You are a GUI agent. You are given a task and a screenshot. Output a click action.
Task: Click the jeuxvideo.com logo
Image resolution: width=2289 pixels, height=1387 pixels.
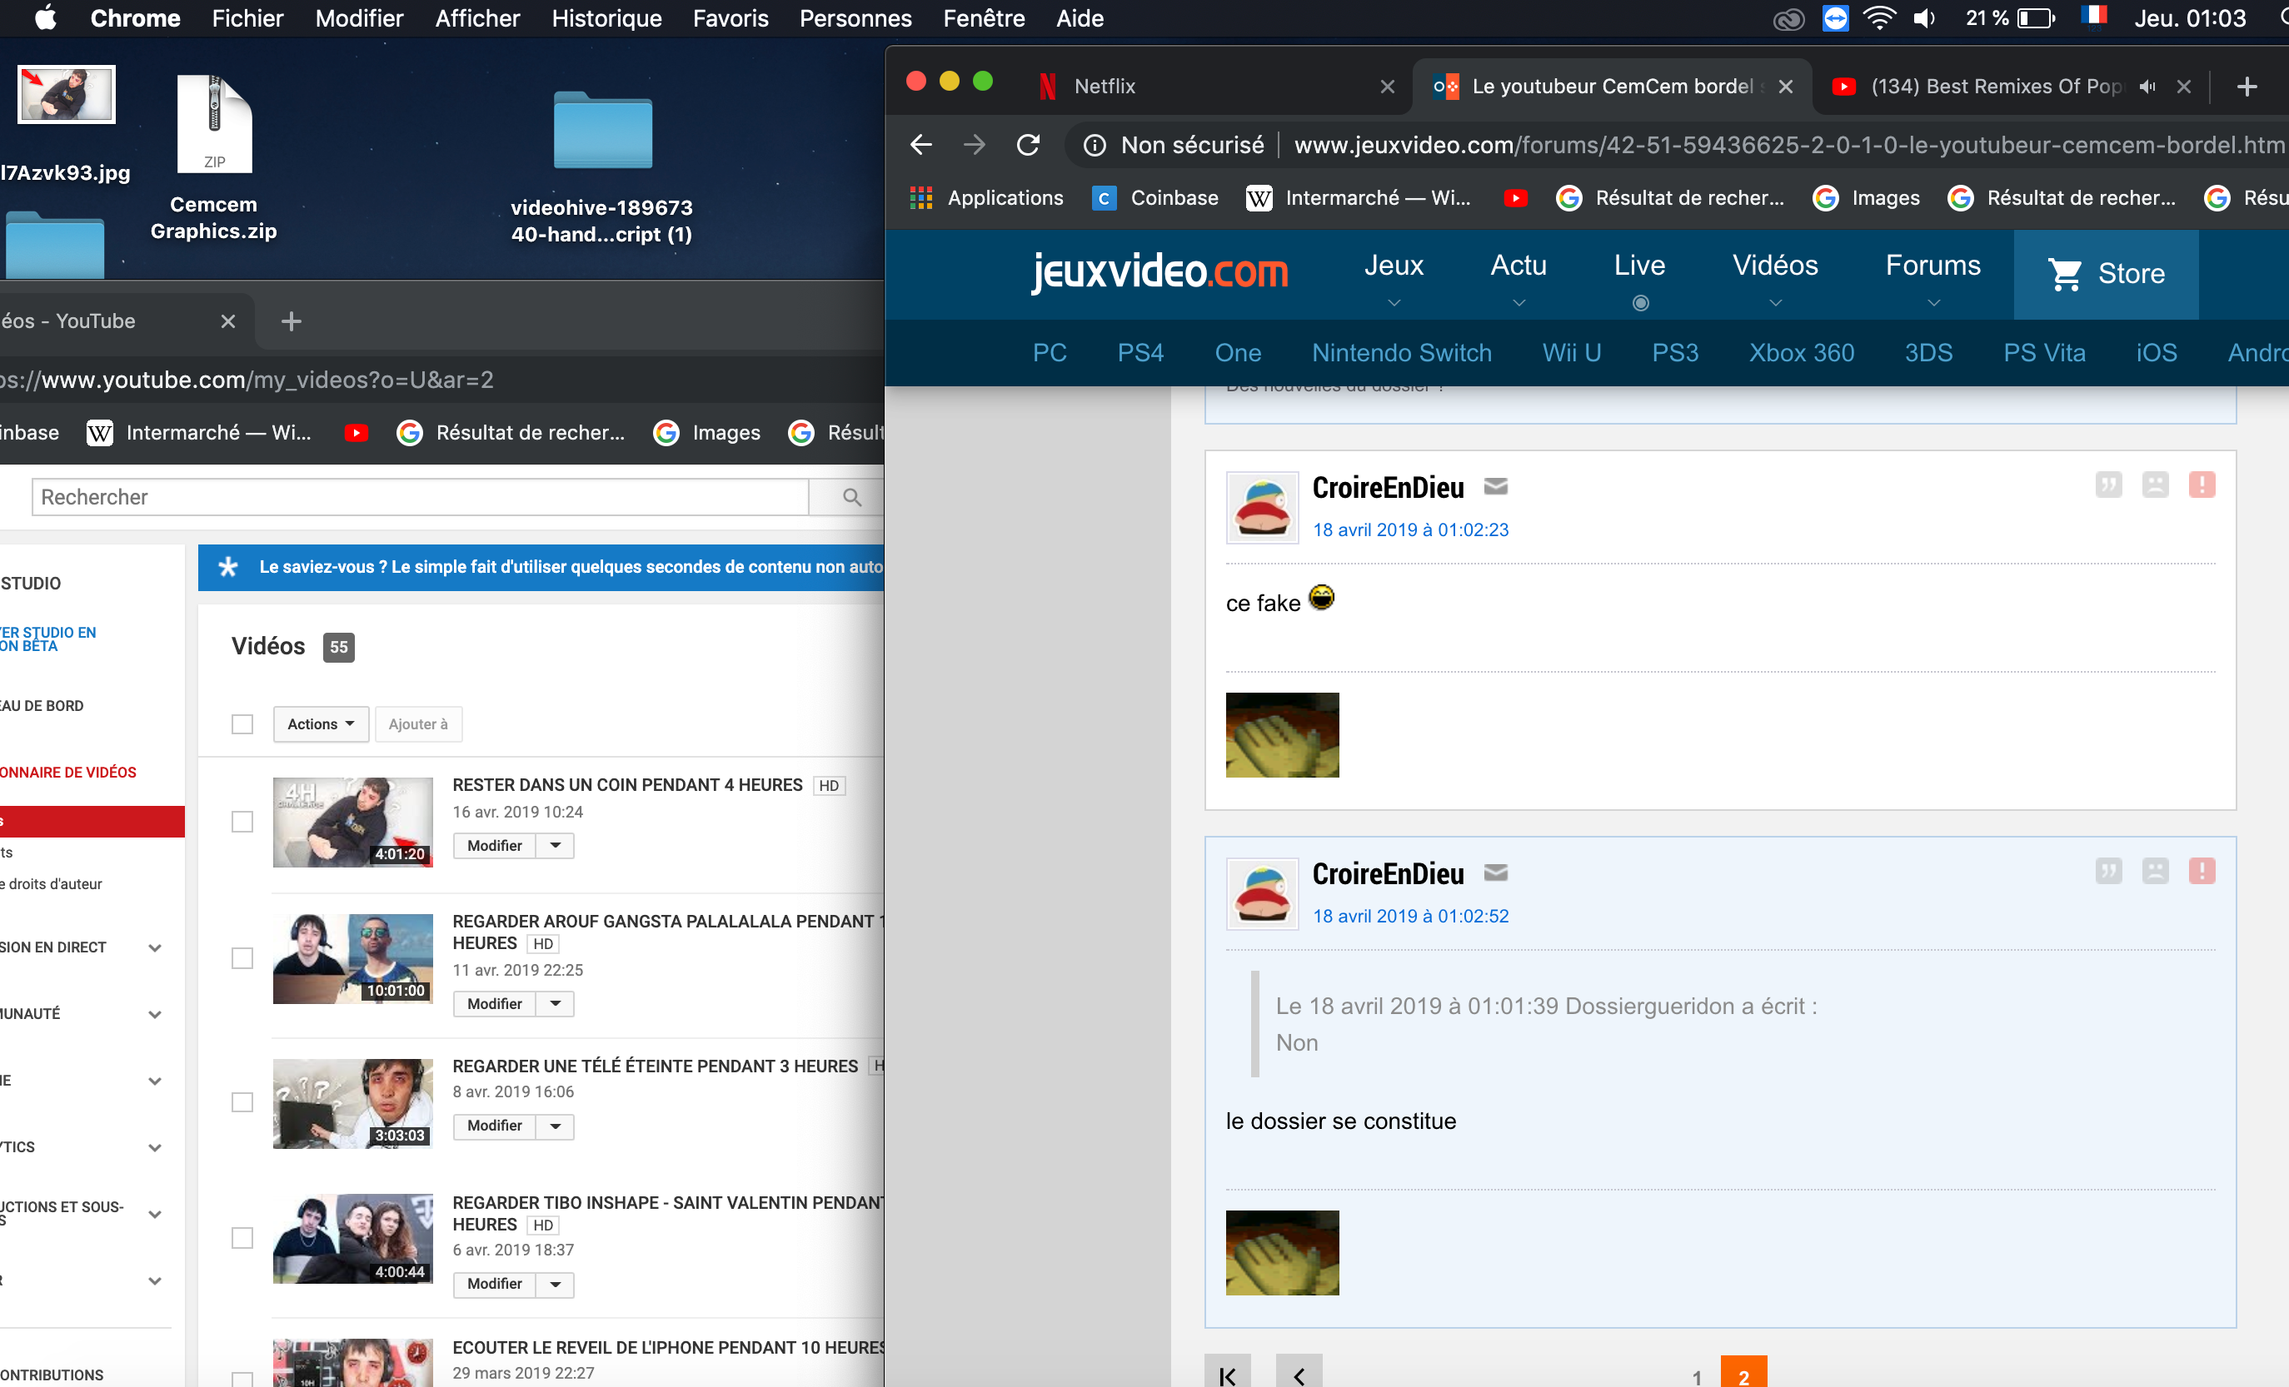1159,272
